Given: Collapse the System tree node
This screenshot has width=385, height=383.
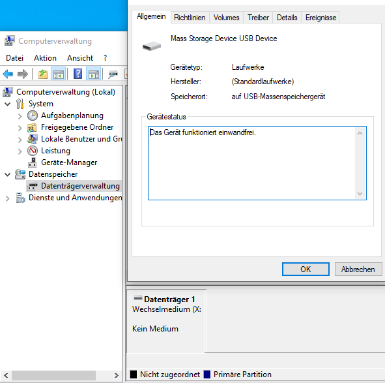Looking at the screenshot, I should [x=8, y=104].
